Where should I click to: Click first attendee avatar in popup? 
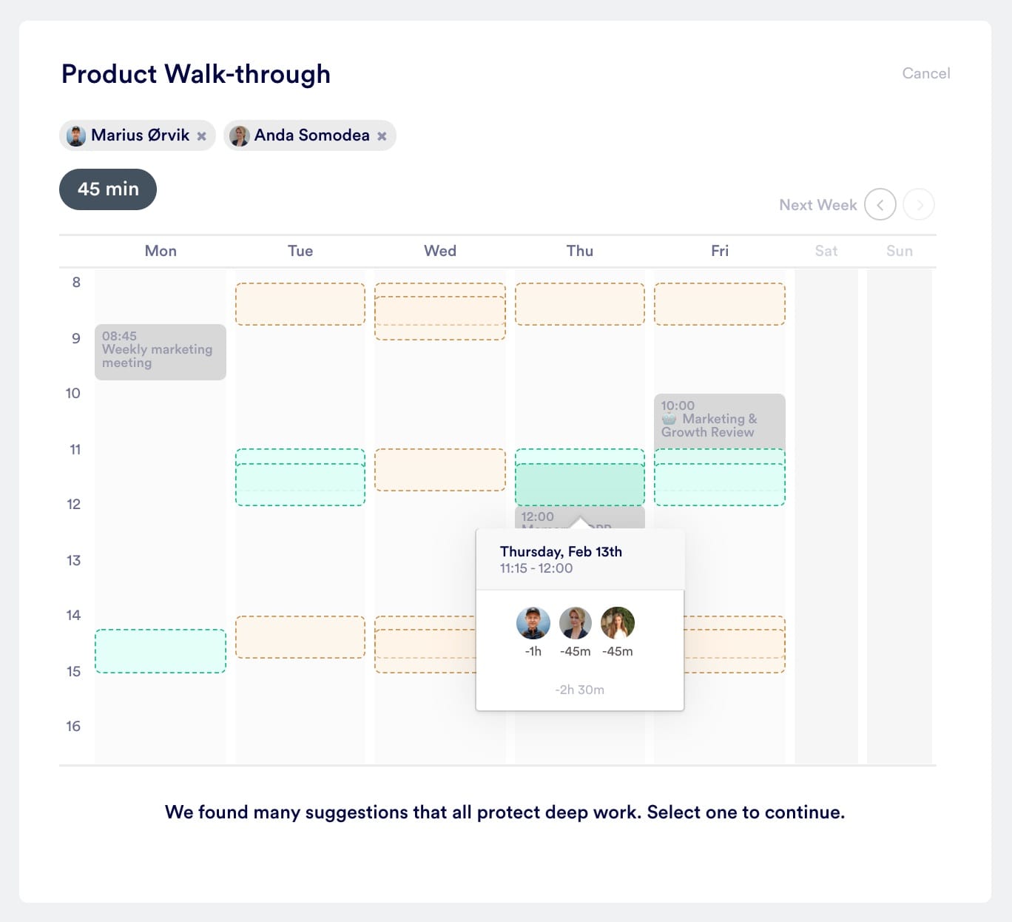click(x=533, y=623)
